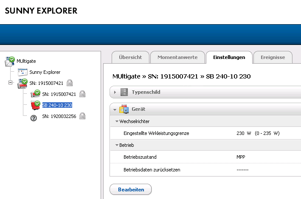This screenshot has width=301, height=199.
Task: Select MUltigate in the plant tree
Action: tap(26, 61)
